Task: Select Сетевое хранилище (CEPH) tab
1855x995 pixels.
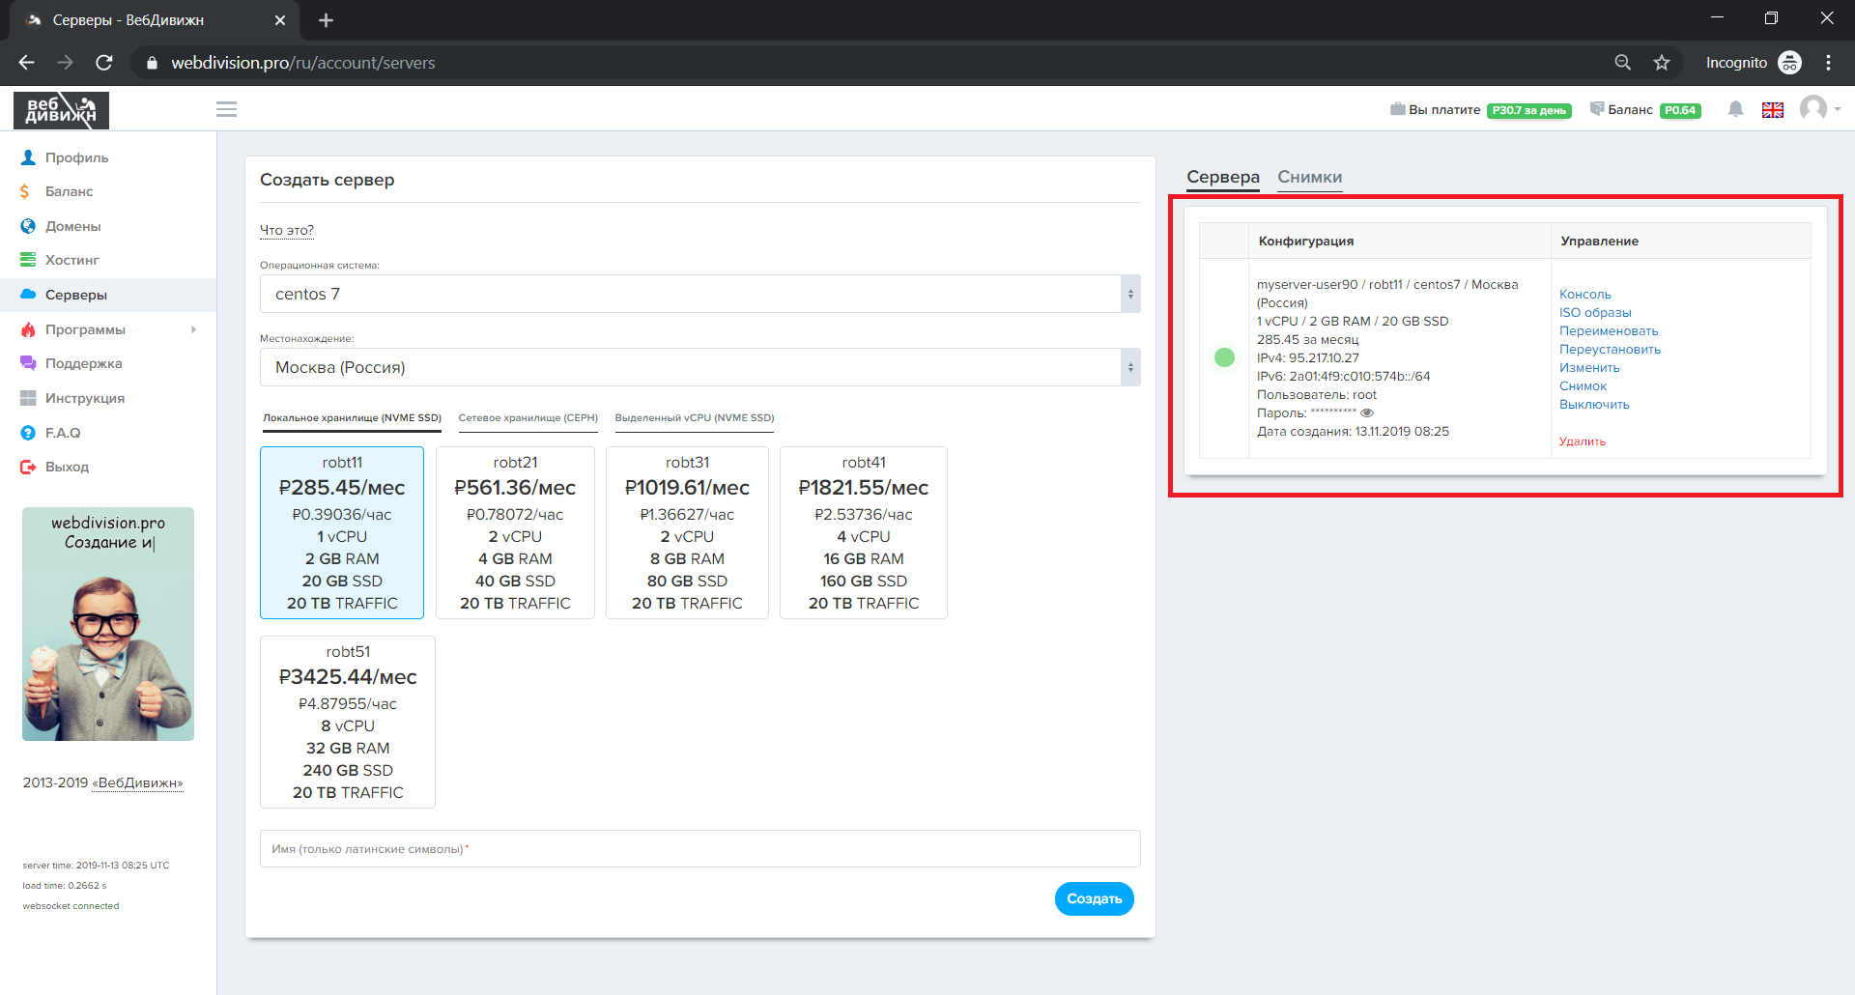Action: coord(528,418)
